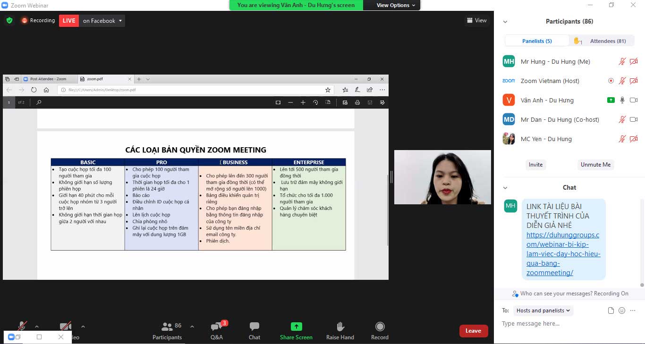This screenshot has width=645, height=344.
Task: Open the Q&A panel
Action: [217, 330]
